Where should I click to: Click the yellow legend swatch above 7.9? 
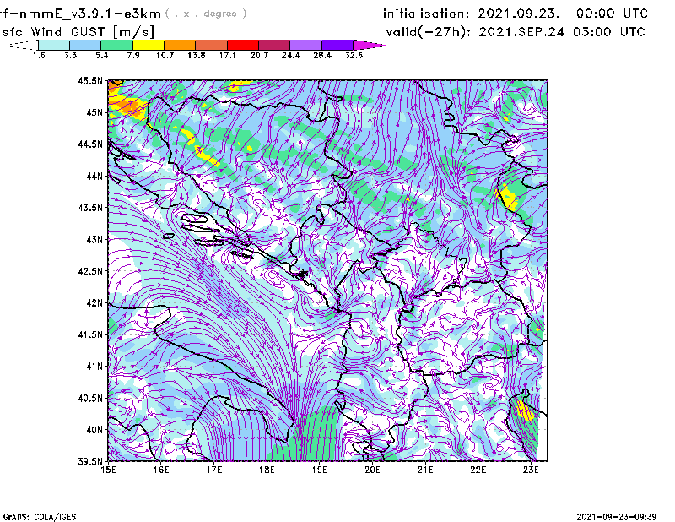(148, 45)
